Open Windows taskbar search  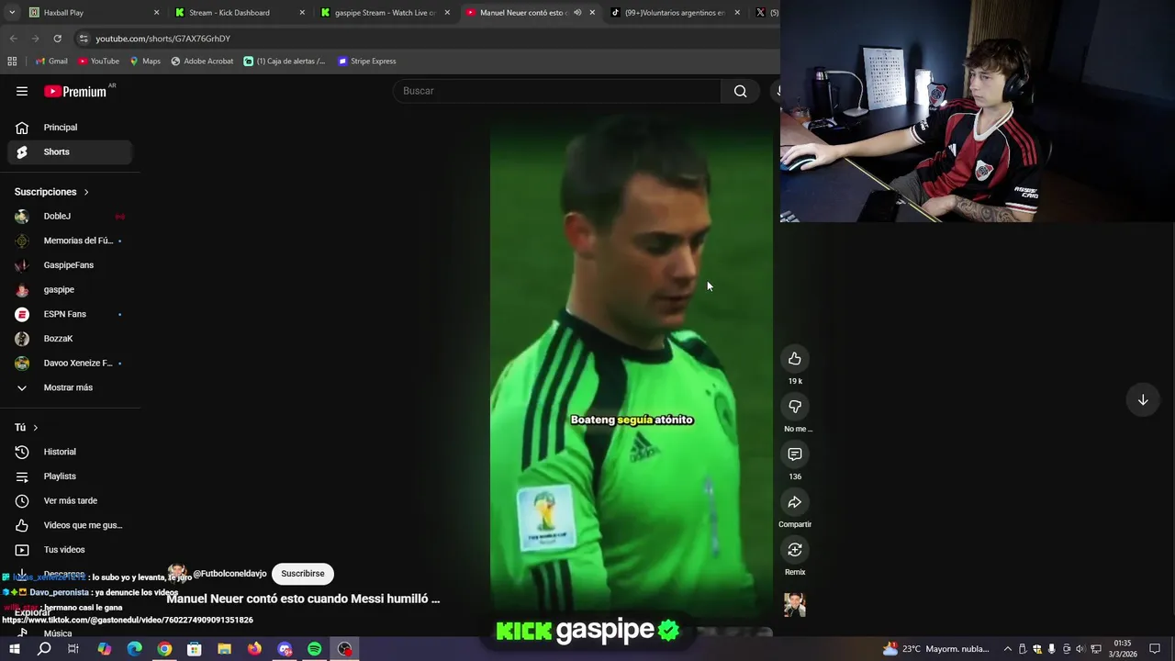(44, 649)
